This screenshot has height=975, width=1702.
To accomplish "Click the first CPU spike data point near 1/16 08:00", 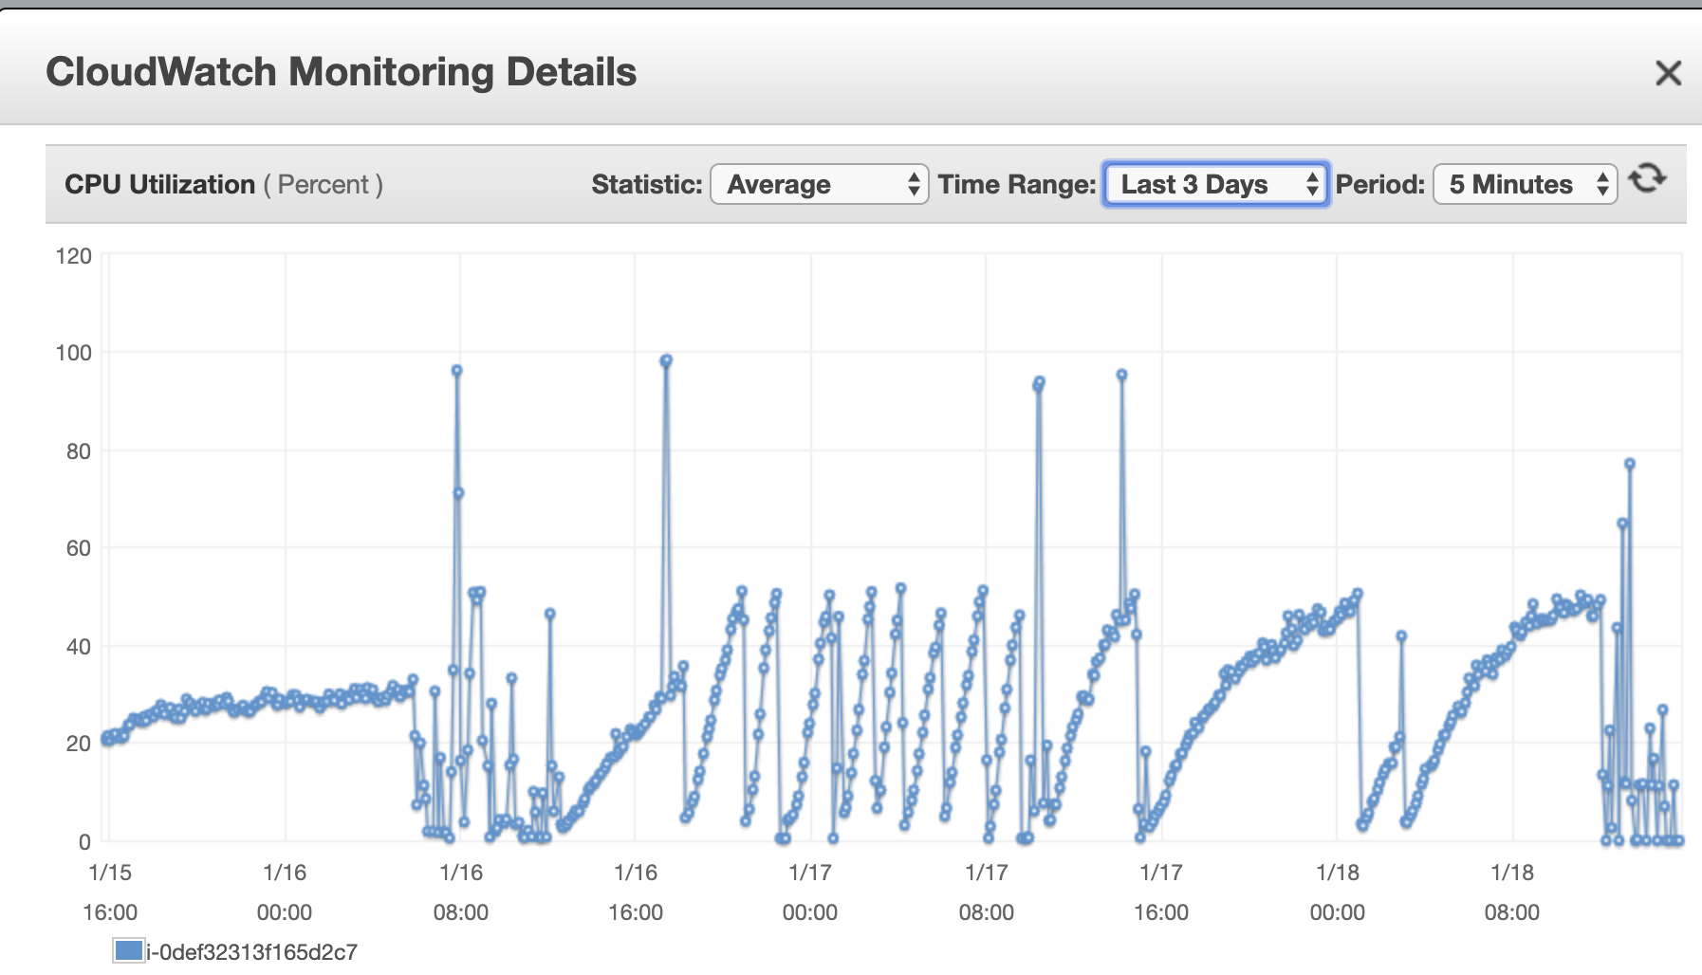I will click(456, 371).
